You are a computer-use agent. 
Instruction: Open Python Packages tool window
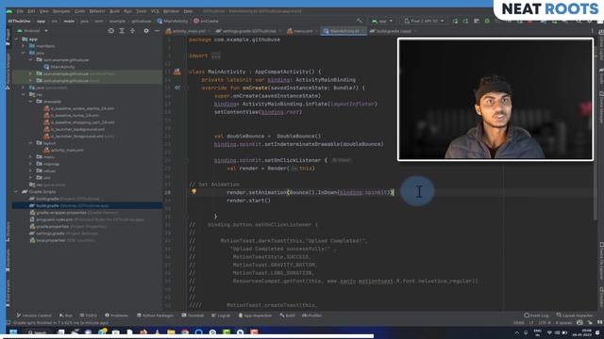tap(155, 315)
